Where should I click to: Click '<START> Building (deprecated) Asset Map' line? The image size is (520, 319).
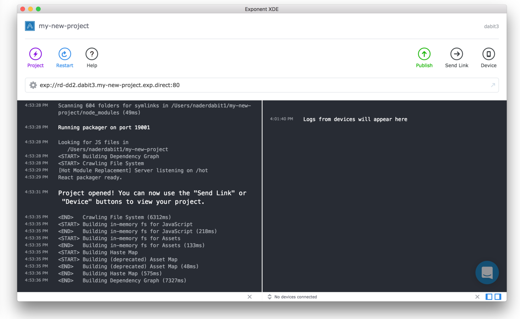coord(118,259)
